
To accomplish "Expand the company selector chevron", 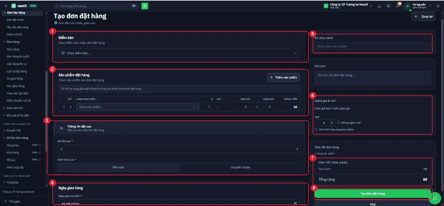I will pyautogui.click(x=371, y=6).
